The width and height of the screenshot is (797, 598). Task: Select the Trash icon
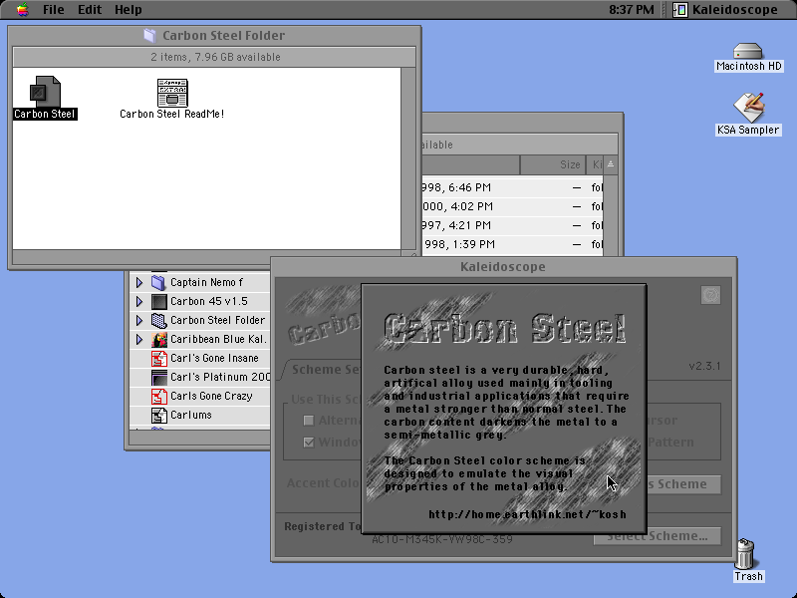point(745,554)
